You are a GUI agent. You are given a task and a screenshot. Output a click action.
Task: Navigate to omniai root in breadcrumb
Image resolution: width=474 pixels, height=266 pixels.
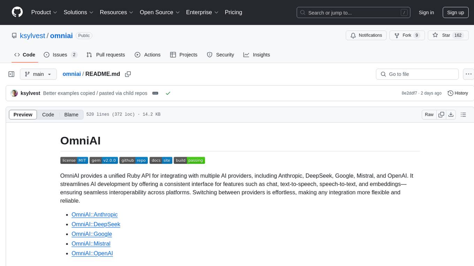(71, 74)
